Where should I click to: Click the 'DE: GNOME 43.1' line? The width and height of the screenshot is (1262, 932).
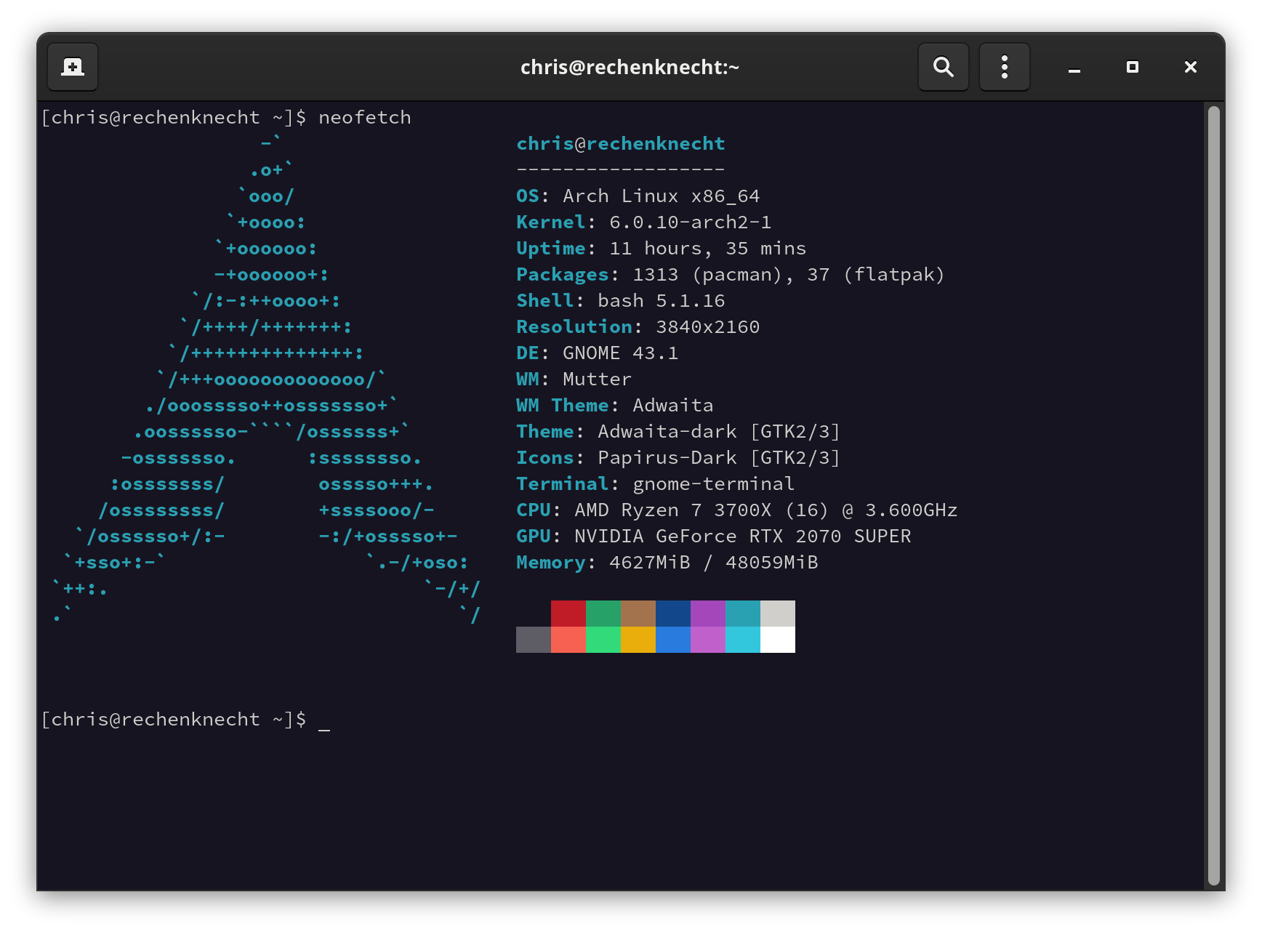pos(598,353)
